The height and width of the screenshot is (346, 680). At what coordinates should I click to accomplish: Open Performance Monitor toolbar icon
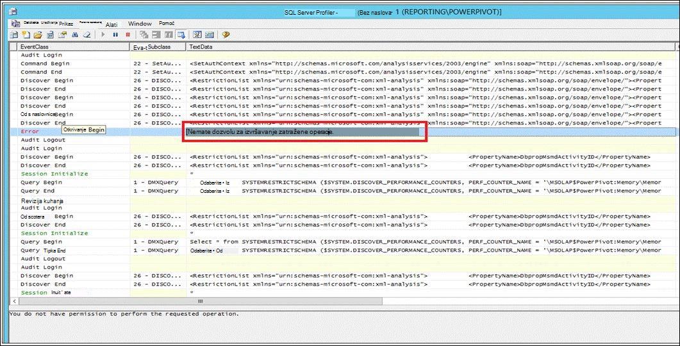[210, 35]
